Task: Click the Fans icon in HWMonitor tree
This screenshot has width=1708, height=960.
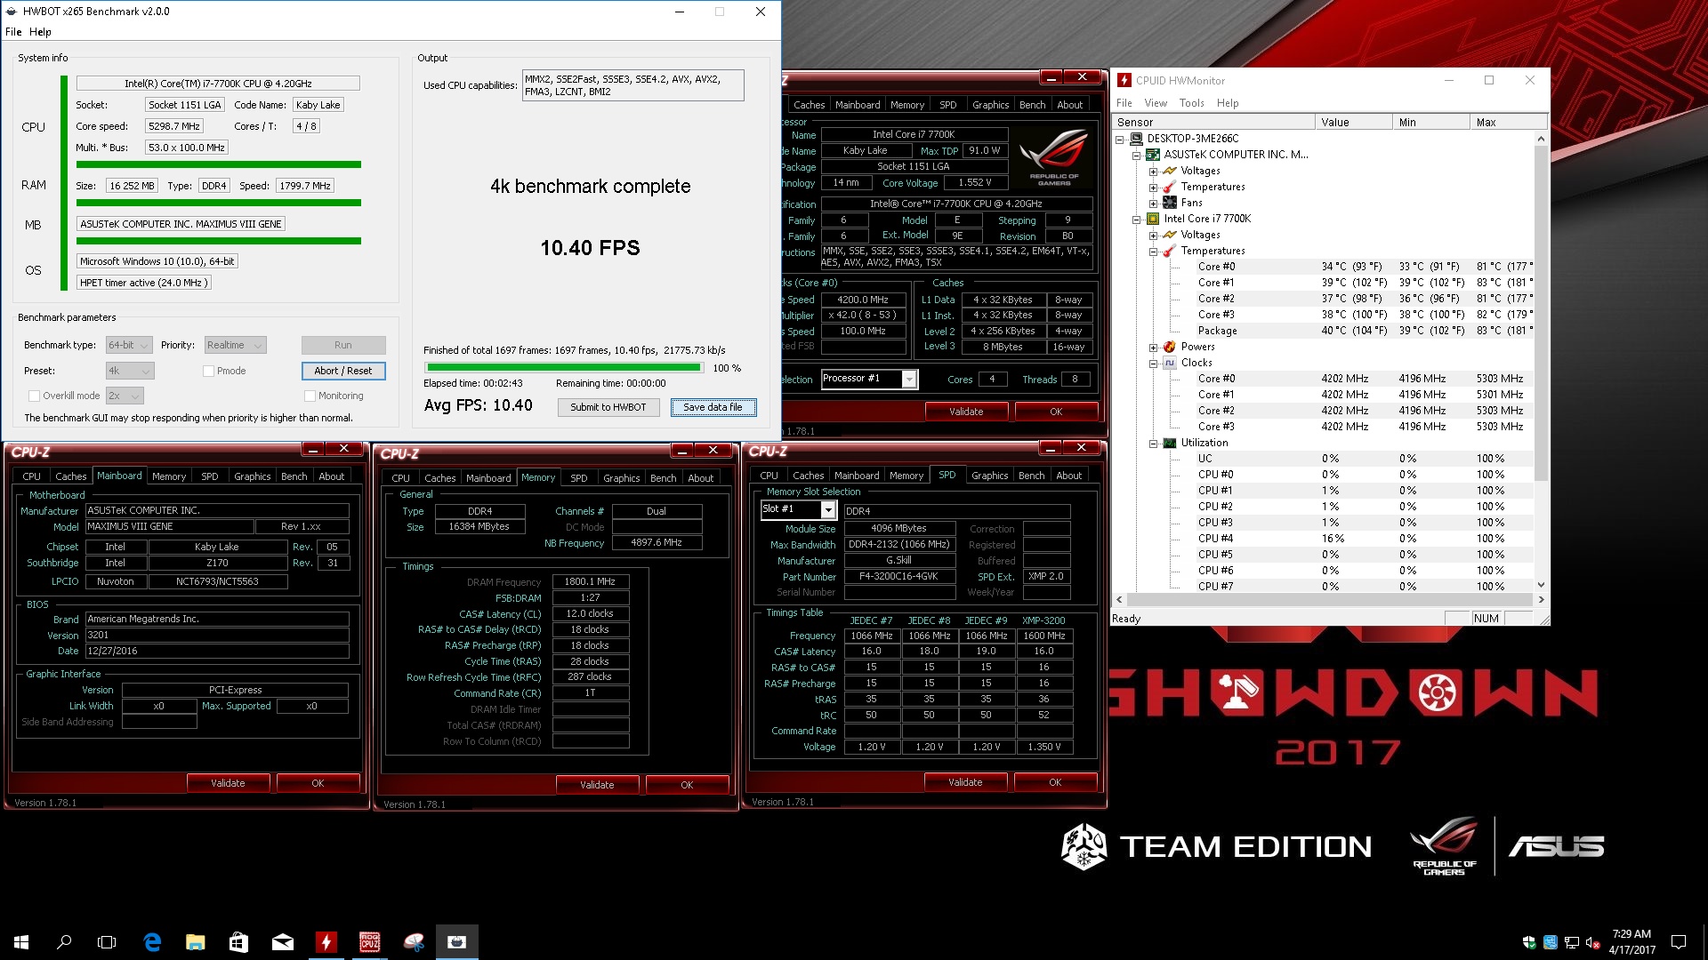Action: coord(1170,203)
